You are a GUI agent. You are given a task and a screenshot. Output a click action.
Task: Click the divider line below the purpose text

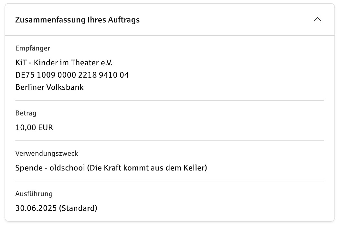coord(170,181)
